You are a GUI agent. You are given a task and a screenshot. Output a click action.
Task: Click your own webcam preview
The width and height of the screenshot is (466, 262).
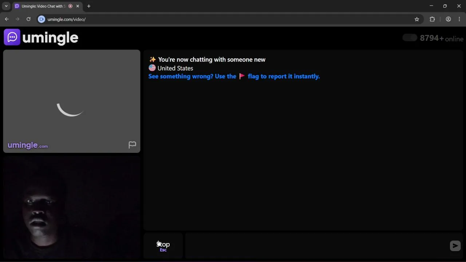pos(72,207)
